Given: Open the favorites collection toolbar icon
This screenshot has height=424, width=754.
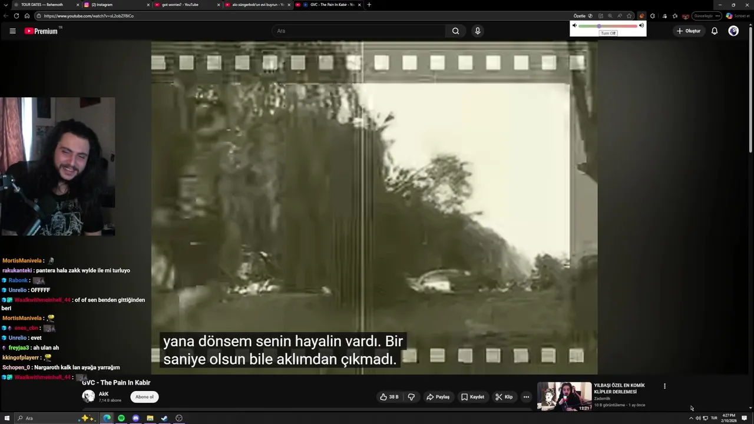Looking at the screenshot, I should coord(675,16).
